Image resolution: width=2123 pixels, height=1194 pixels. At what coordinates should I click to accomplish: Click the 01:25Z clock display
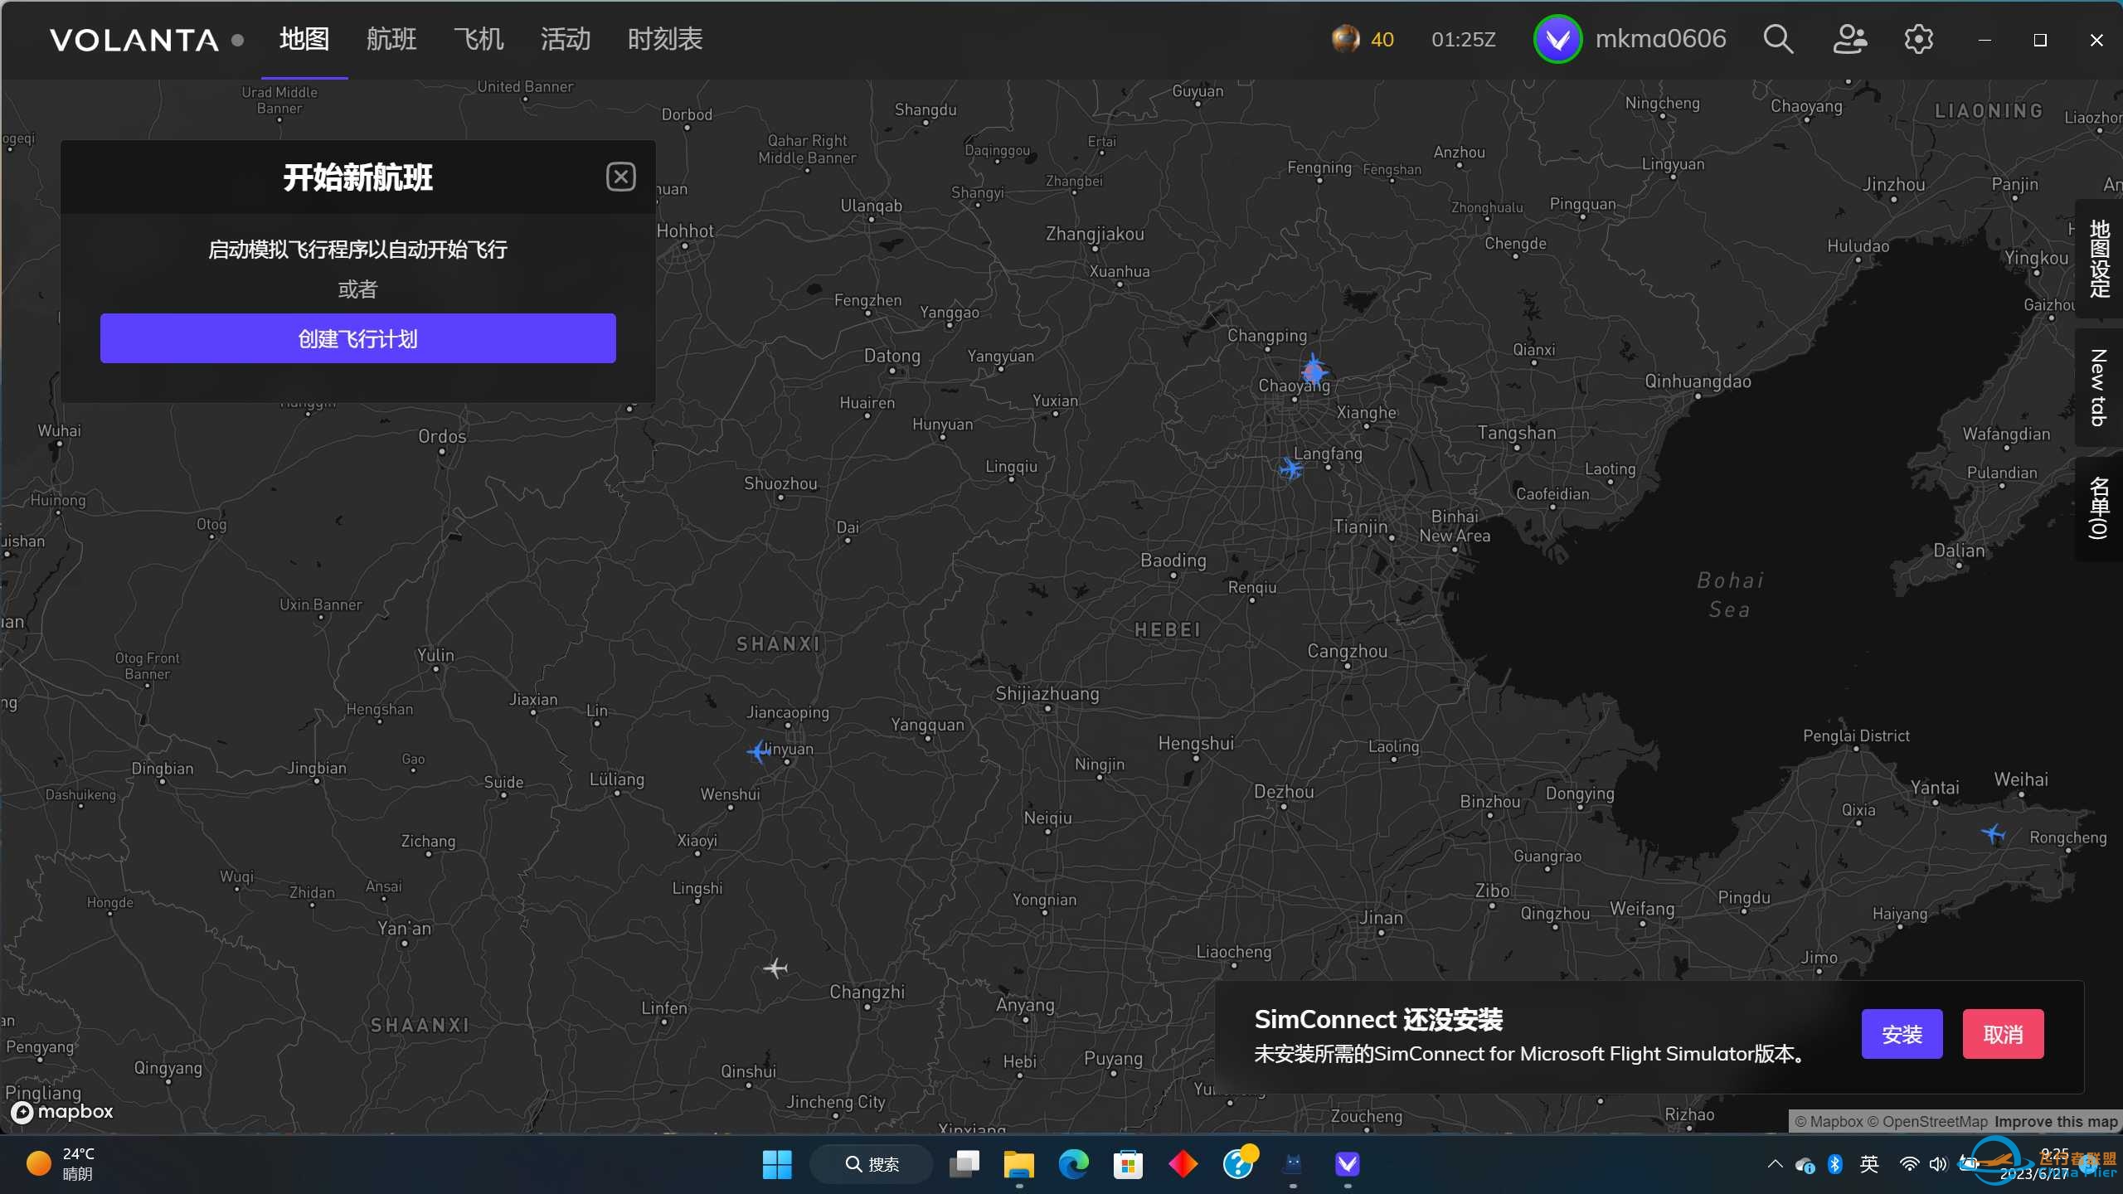1463,39
